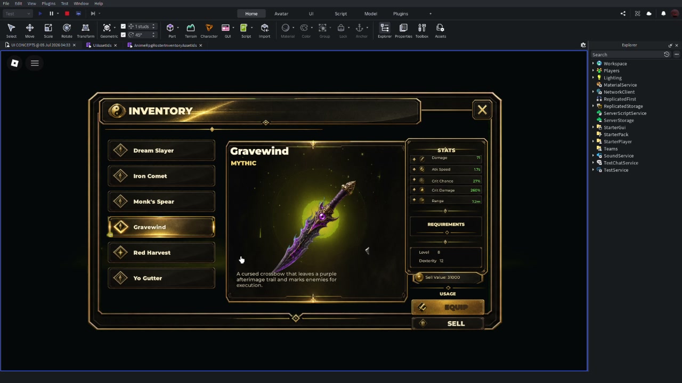The image size is (682, 383).
Task: Expand the SoundService node
Action: point(593,155)
